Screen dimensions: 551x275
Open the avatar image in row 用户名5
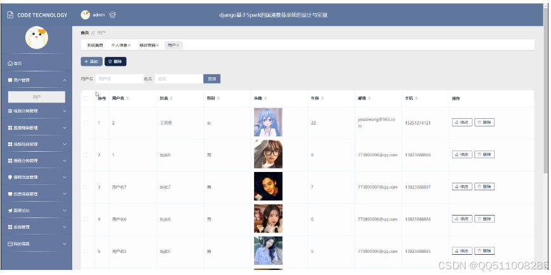click(268, 251)
